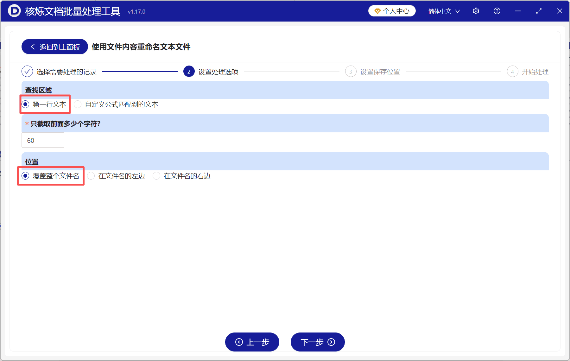Screen dimensions: 570x361
Task: Click the back arrow in 返回到主面板
Action: [33, 47]
